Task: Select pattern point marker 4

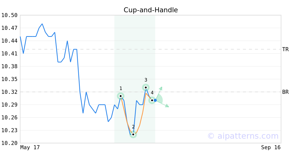Action: 152,100
